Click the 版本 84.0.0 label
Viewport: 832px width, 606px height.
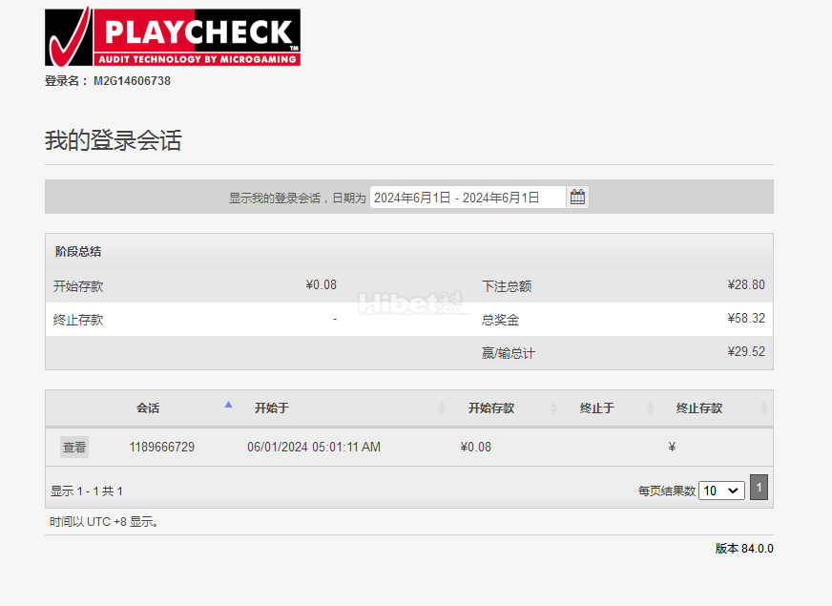click(x=744, y=549)
